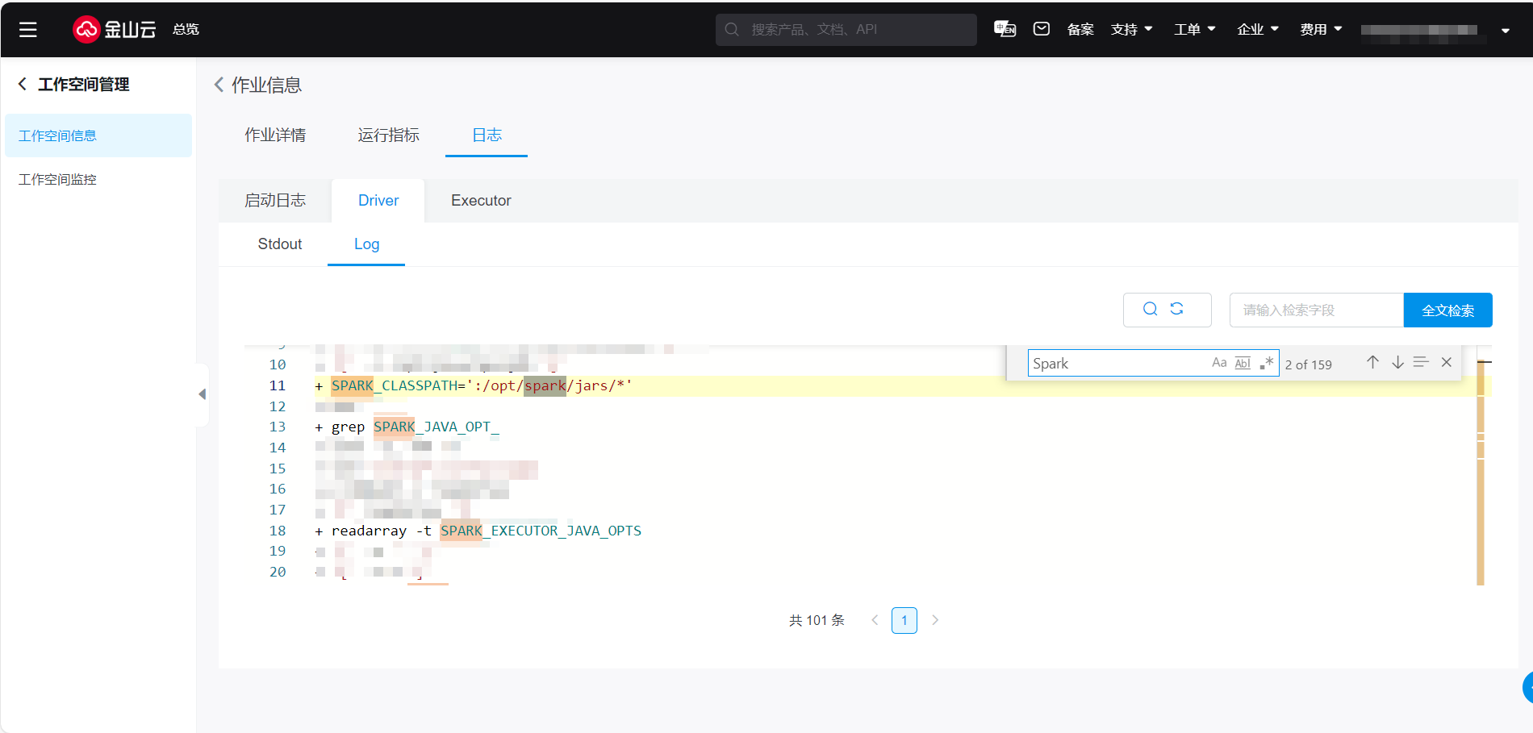Go to previous match with the up arrow
1533x733 pixels.
click(x=1372, y=362)
